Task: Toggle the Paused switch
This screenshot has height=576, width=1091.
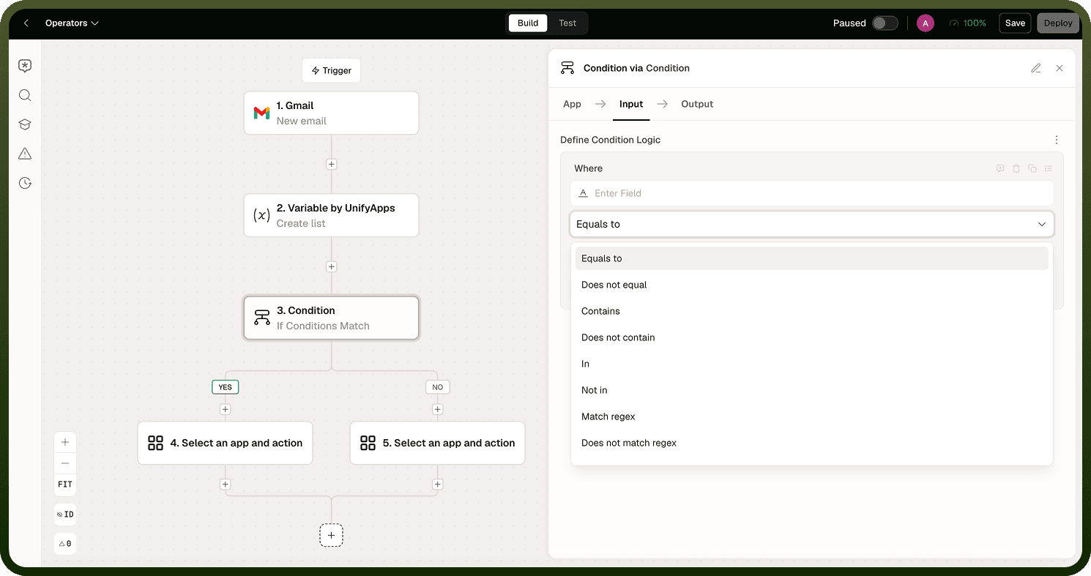Action: point(885,23)
